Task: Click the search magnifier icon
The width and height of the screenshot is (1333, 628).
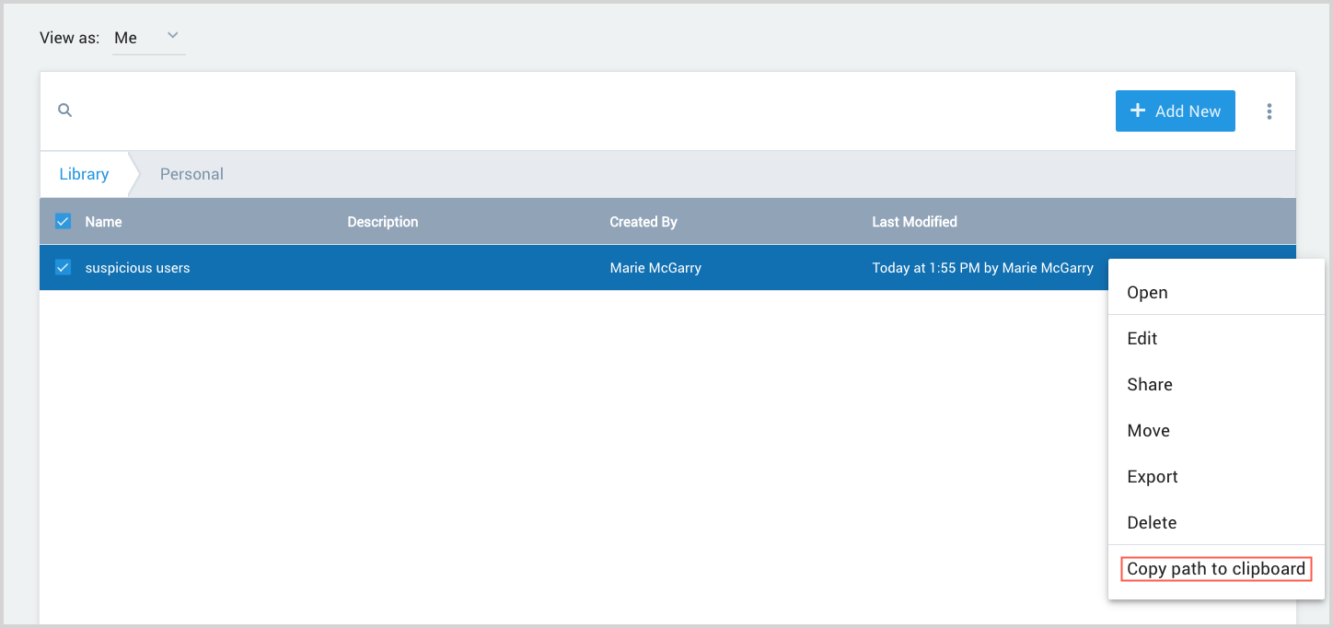Action: pos(64,110)
